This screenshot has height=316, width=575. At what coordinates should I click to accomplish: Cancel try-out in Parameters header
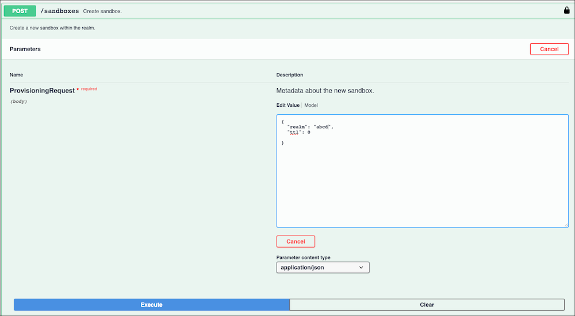tap(549, 49)
